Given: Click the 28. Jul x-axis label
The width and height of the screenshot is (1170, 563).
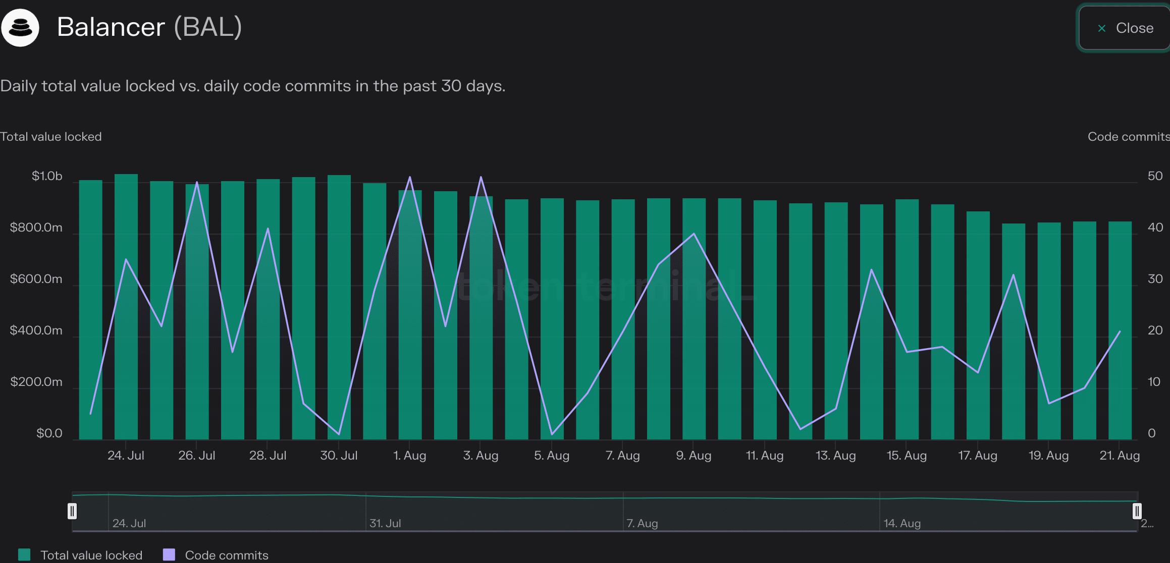Looking at the screenshot, I should pos(268,456).
